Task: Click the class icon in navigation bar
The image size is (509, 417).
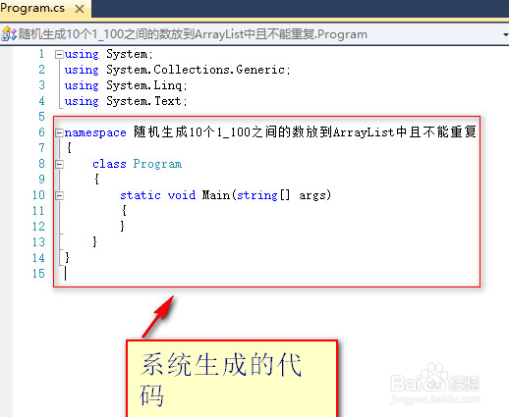Action: (x=9, y=34)
